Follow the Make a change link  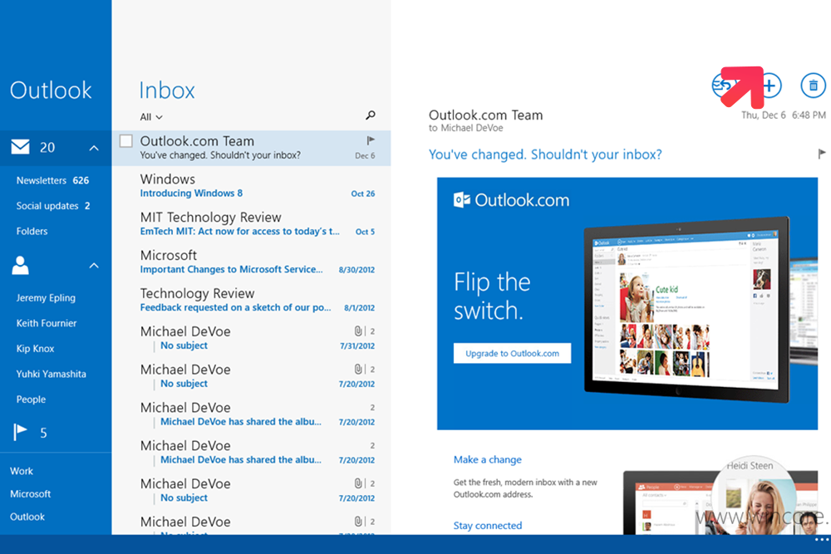(487, 459)
